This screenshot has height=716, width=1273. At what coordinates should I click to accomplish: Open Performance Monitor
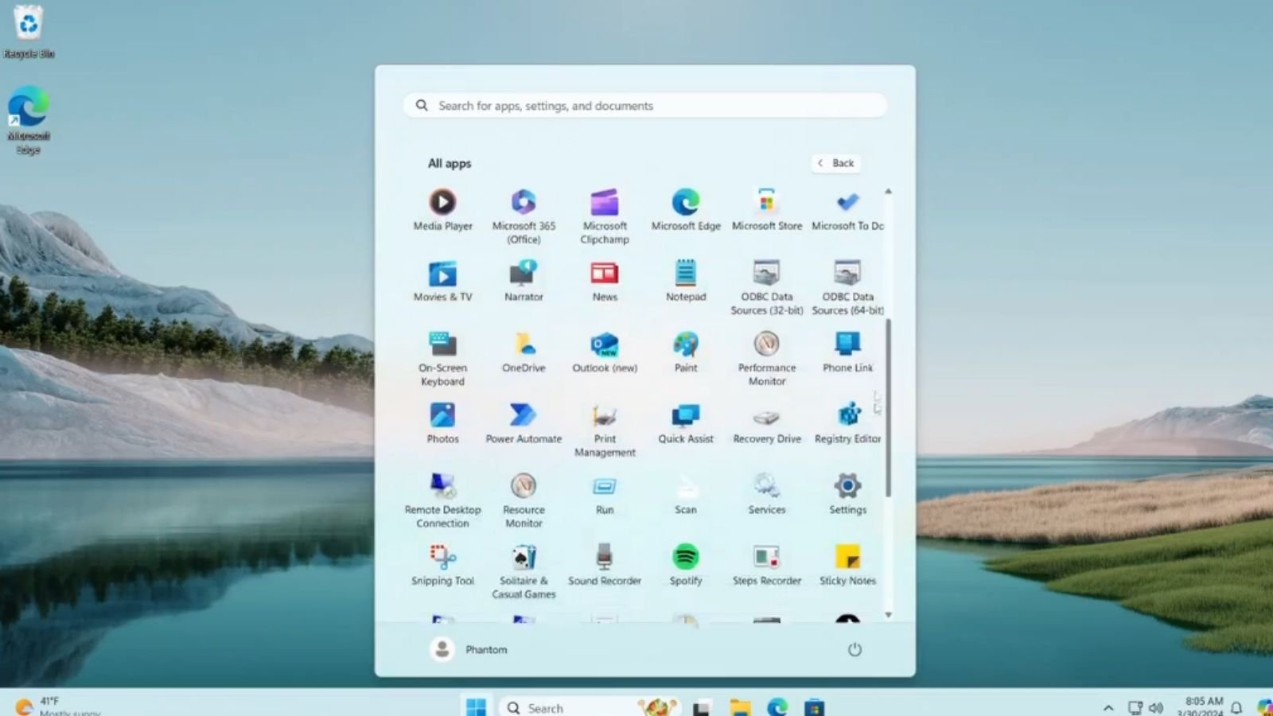pos(767,358)
